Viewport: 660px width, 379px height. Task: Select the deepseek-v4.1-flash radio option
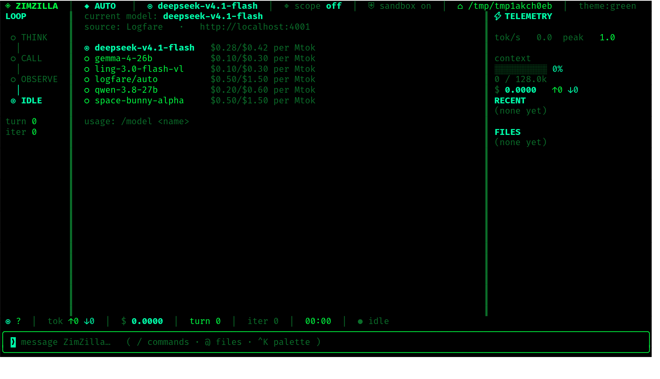coord(87,48)
